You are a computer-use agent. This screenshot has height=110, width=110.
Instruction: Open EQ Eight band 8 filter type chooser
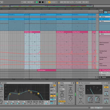tap(47, 102)
